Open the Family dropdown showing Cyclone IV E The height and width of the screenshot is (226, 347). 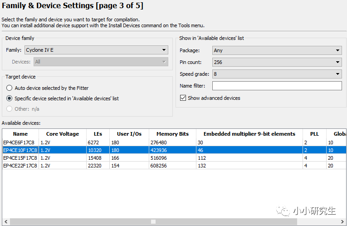point(96,50)
